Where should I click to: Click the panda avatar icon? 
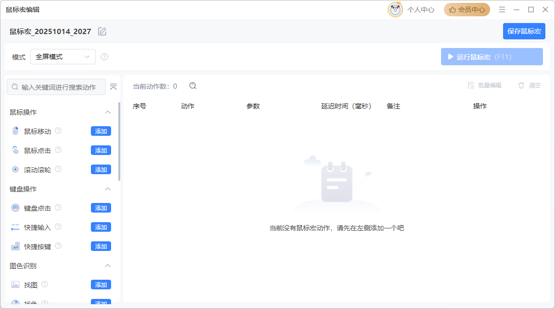click(395, 10)
